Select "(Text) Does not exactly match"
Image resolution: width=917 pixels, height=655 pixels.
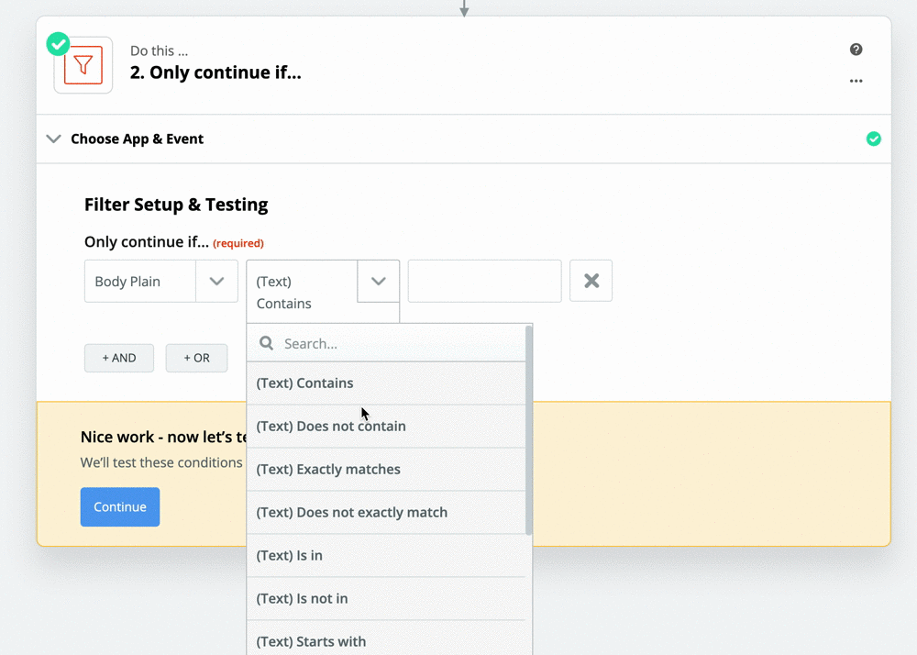[x=351, y=512]
